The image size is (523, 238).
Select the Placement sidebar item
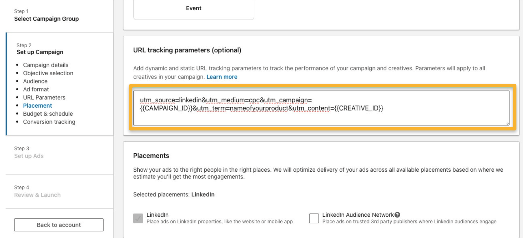pos(37,106)
